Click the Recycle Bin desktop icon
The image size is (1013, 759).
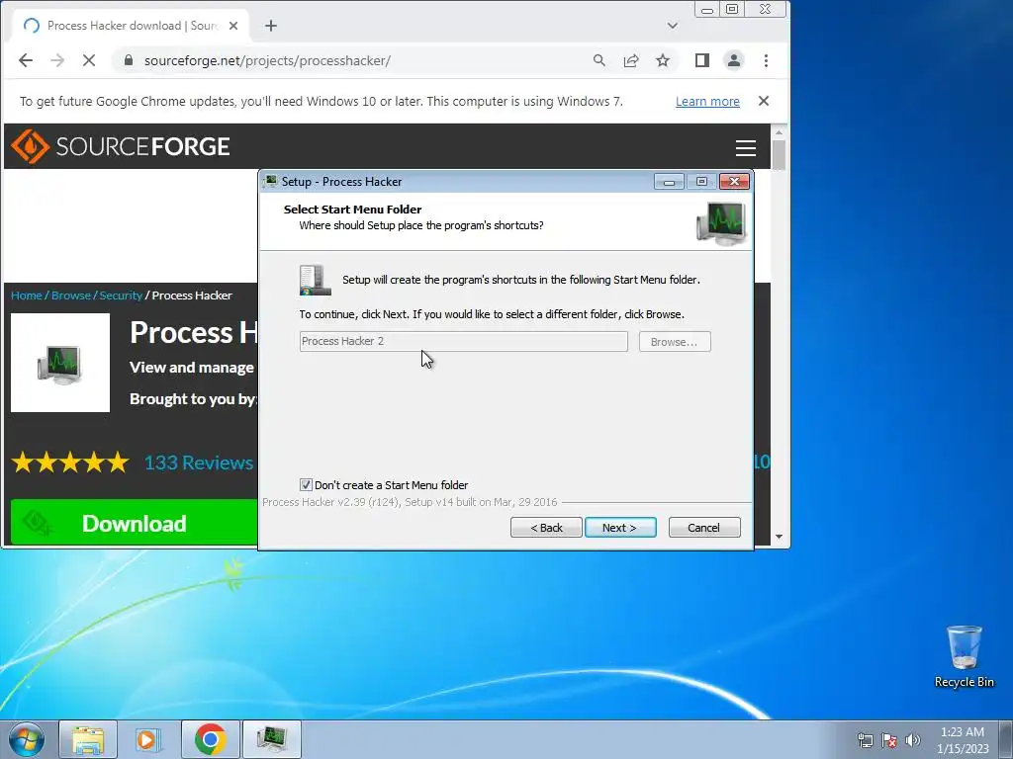(x=964, y=656)
